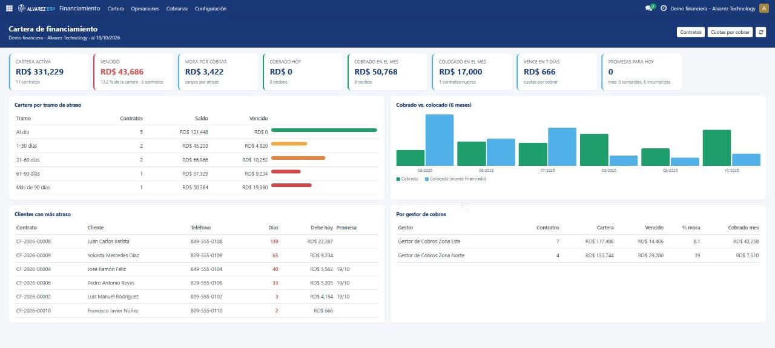Viewport: 775px width, 348px height.
Task: Click the Más de 90 días bar
Action: pyautogui.click(x=291, y=186)
